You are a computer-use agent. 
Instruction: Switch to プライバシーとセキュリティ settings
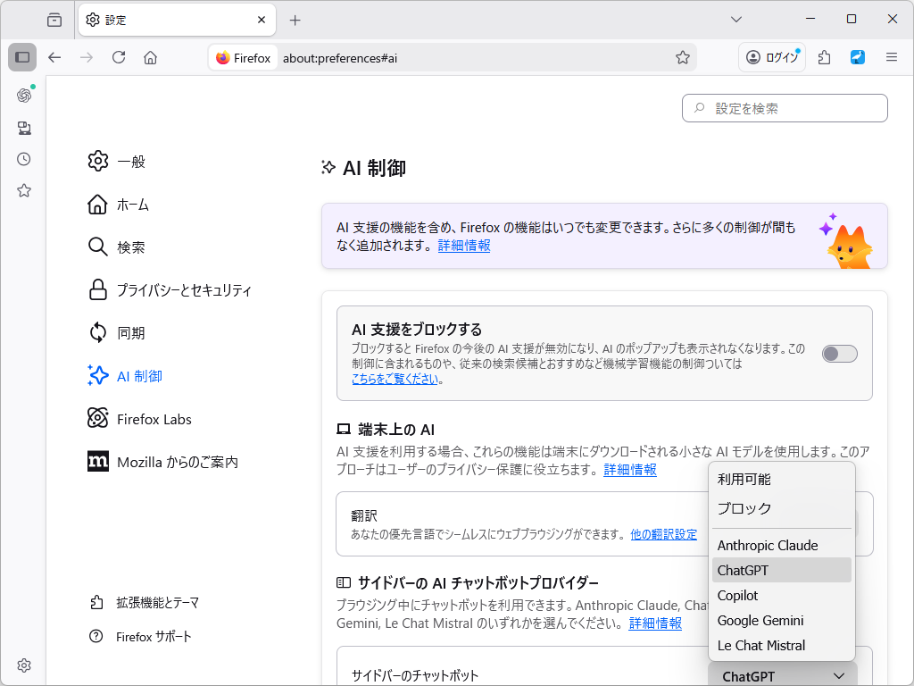(x=181, y=289)
